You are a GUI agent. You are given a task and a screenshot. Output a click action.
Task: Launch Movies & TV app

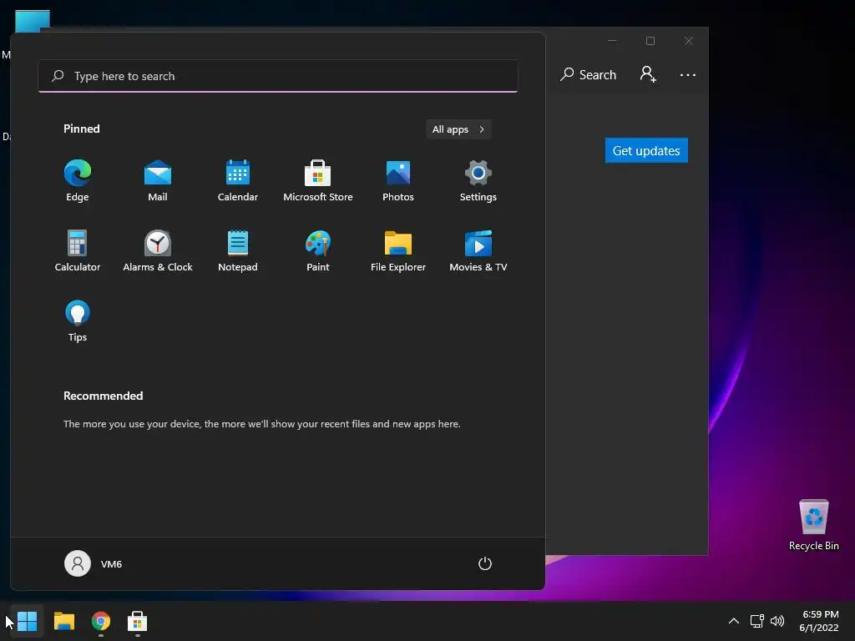(x=478, y=251)
